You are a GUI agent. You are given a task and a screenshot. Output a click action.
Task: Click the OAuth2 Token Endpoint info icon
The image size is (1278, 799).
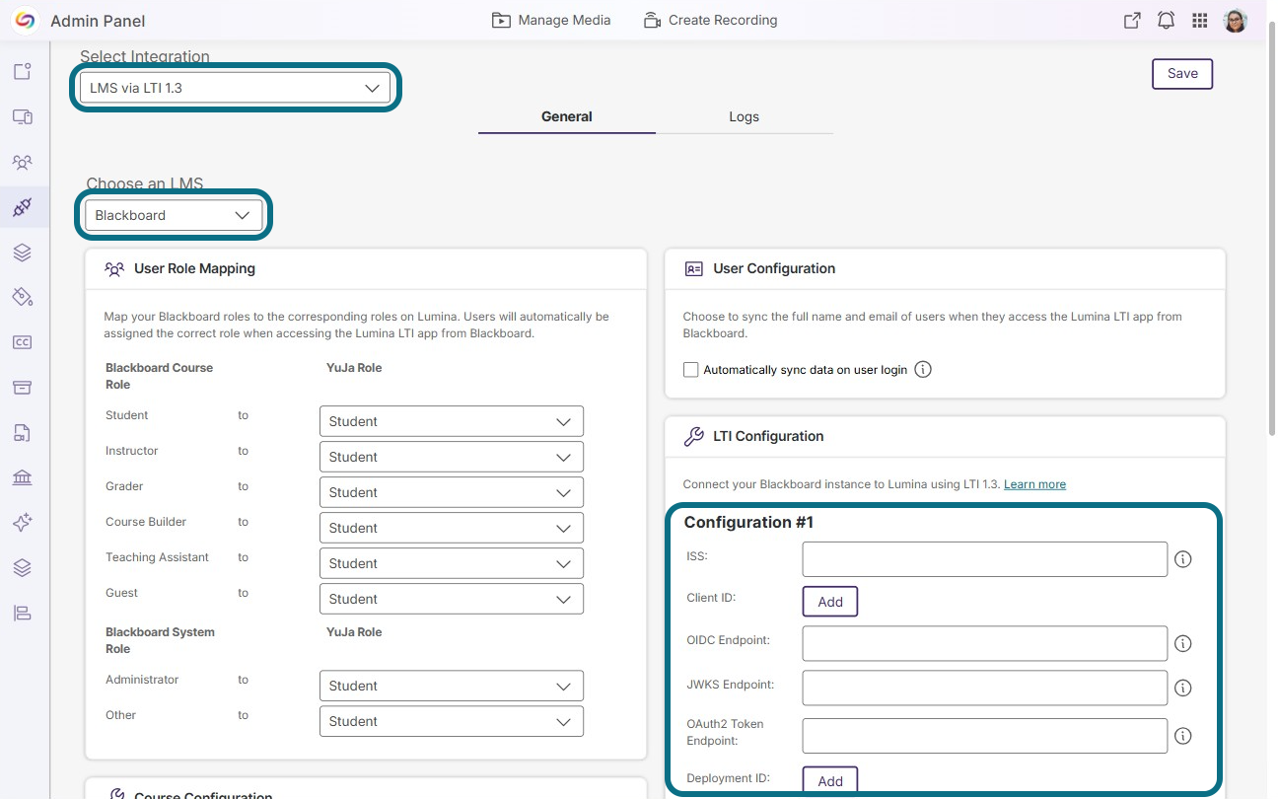pyautogui.click(x=1183, y=736)
